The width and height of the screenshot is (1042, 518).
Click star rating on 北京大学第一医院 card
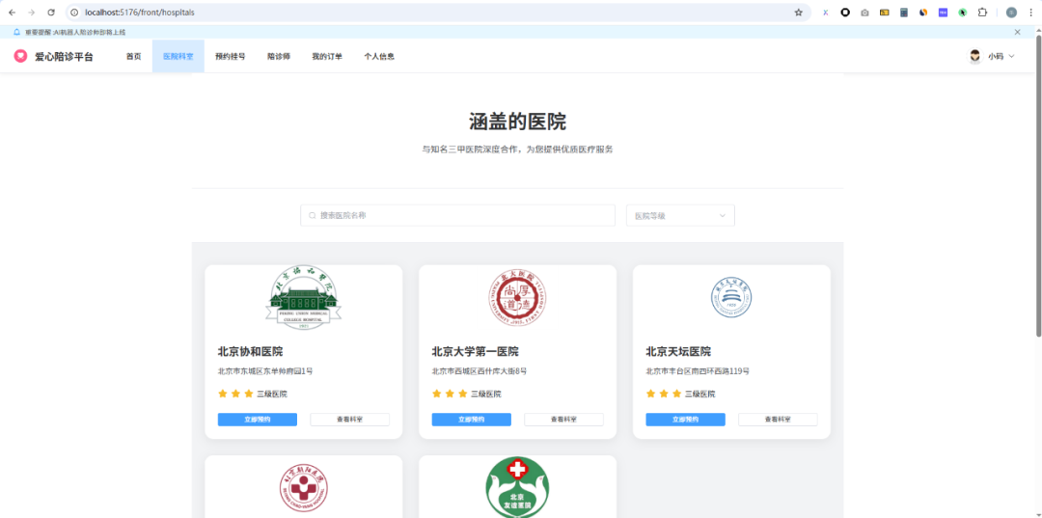click(450, 394)
